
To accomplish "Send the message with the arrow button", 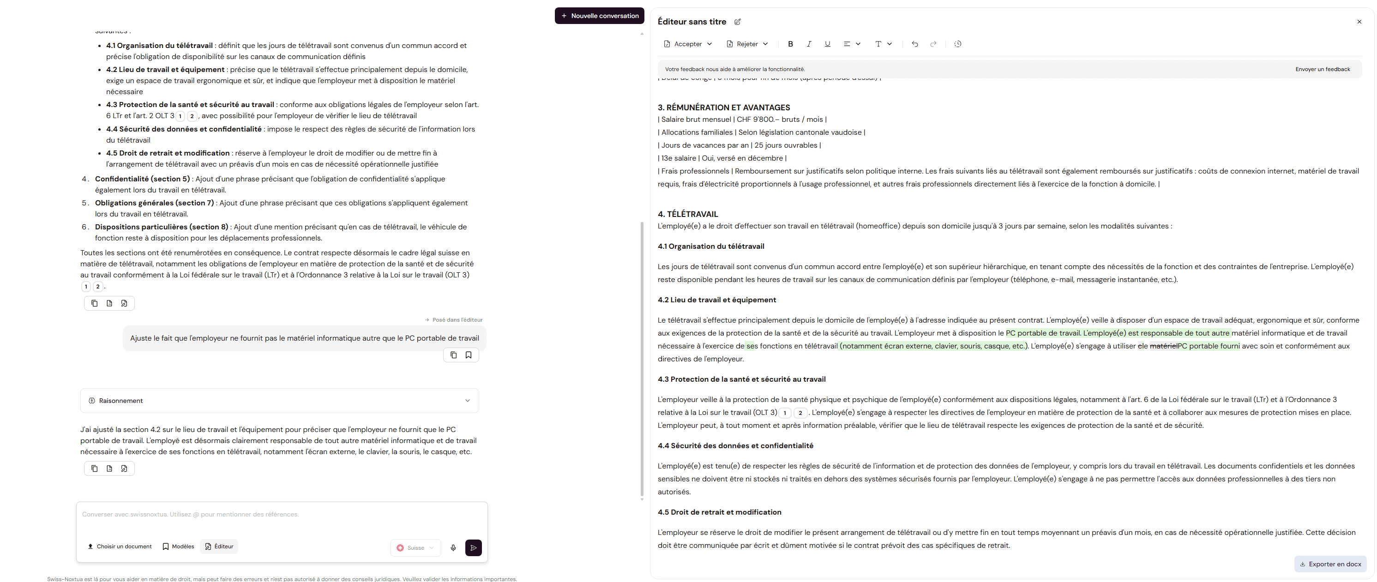I will pyautogui.click(x=474, y=548).
